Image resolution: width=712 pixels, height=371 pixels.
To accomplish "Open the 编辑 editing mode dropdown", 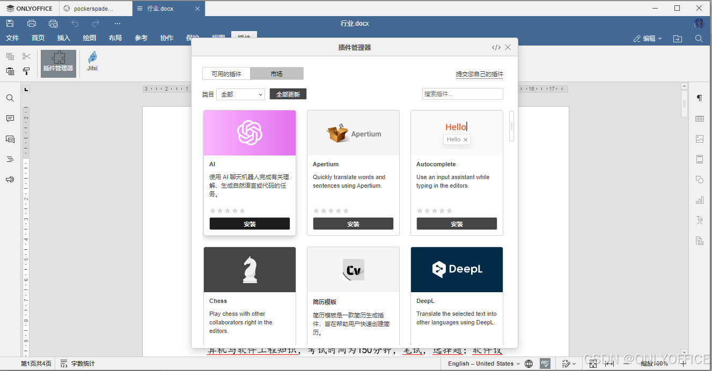I will 648,39.
